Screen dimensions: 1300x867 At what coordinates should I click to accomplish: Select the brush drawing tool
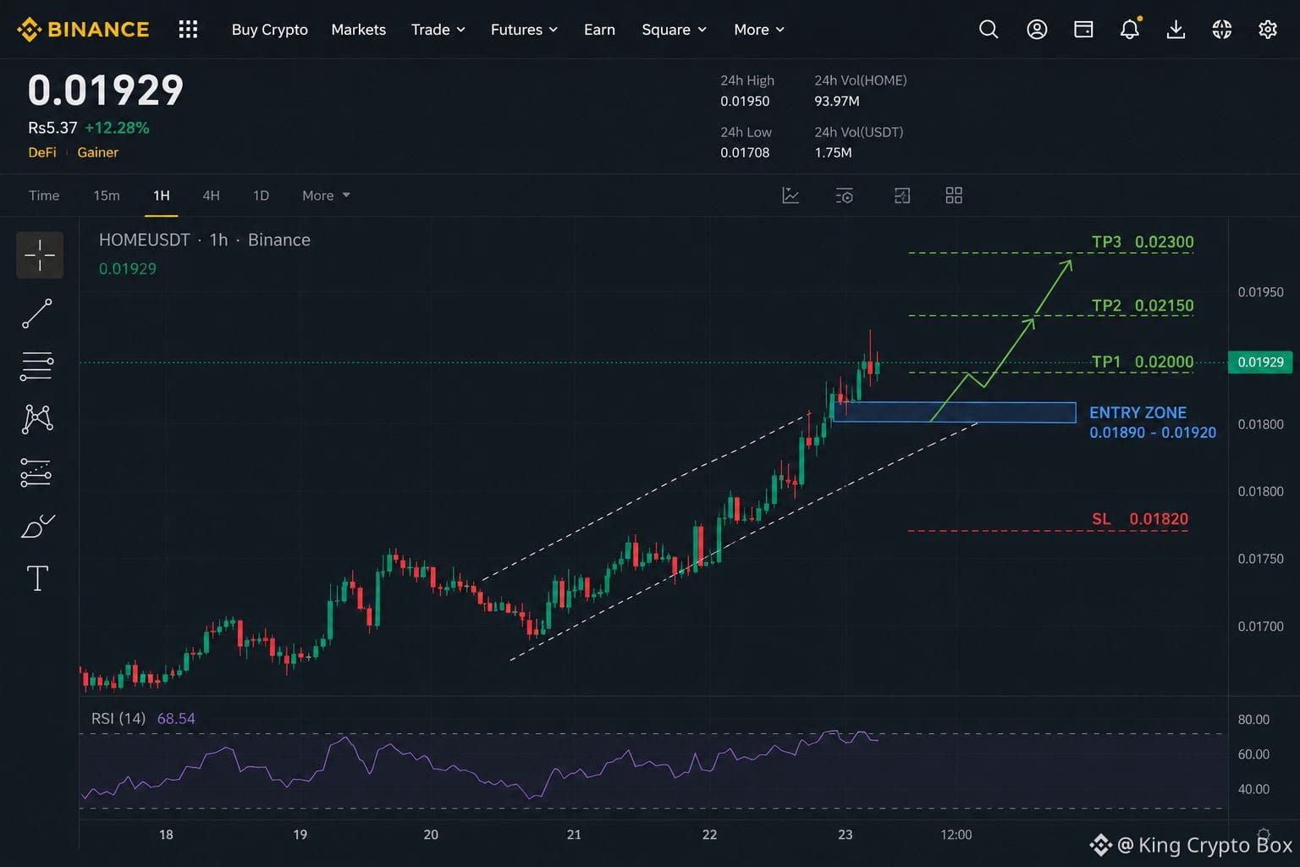[37, 527]
